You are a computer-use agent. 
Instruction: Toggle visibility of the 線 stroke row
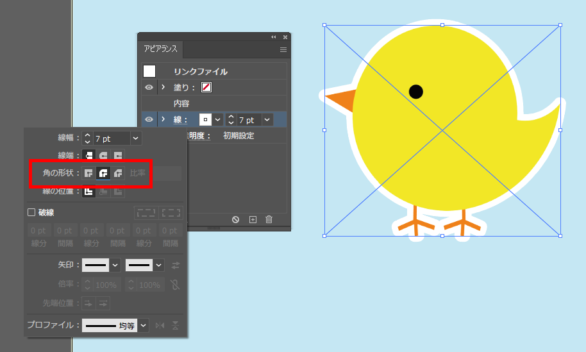point(149,120)
